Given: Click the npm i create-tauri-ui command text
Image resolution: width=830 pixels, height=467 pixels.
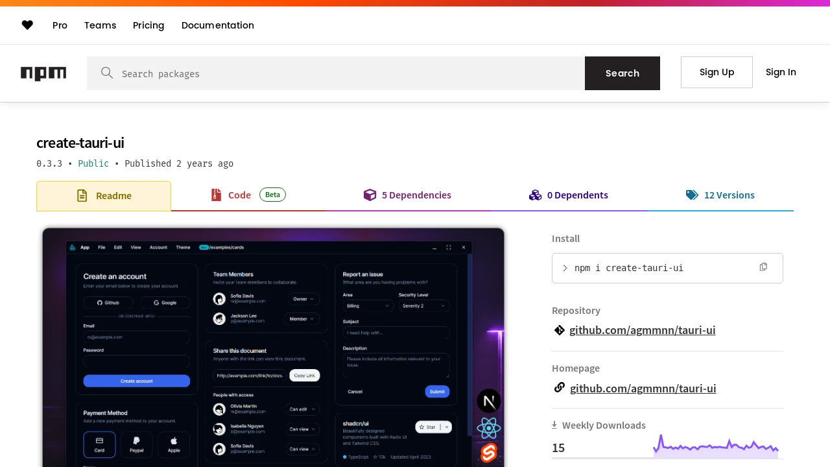Looking at the screenshot, I should click(x=629, y=268).
